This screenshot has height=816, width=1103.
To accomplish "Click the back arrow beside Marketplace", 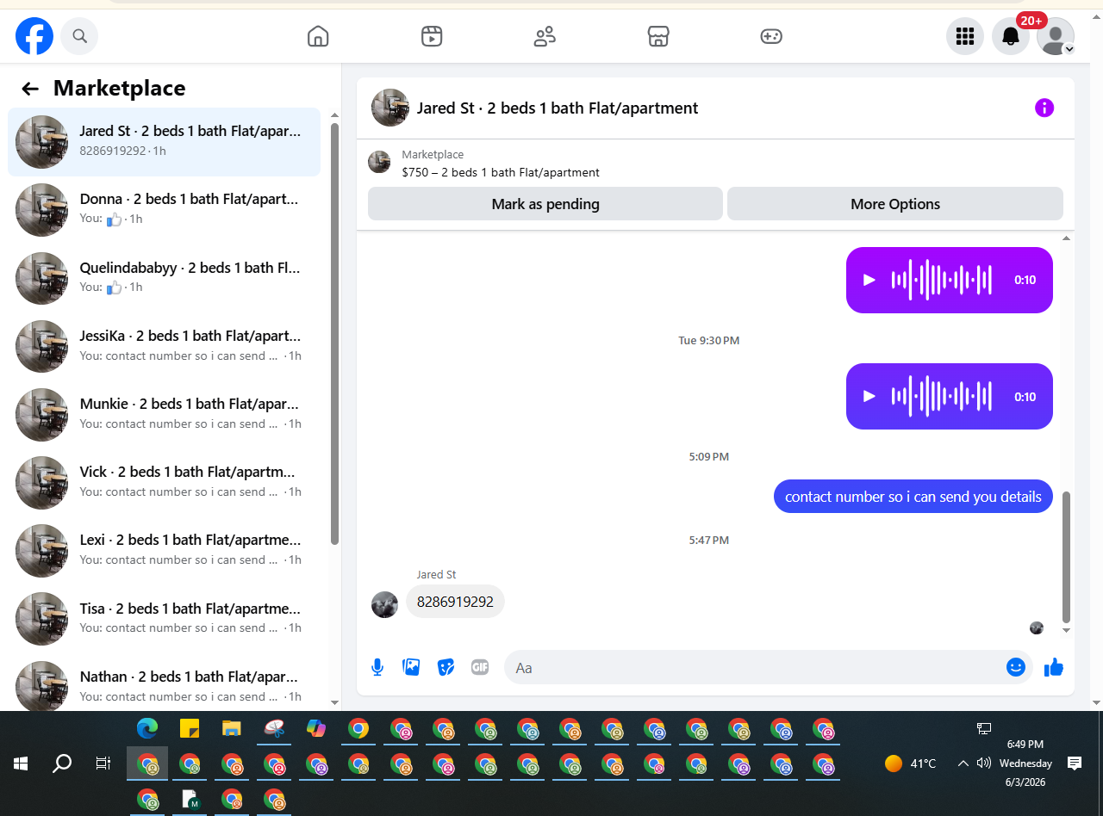I will tap(30, 89).
